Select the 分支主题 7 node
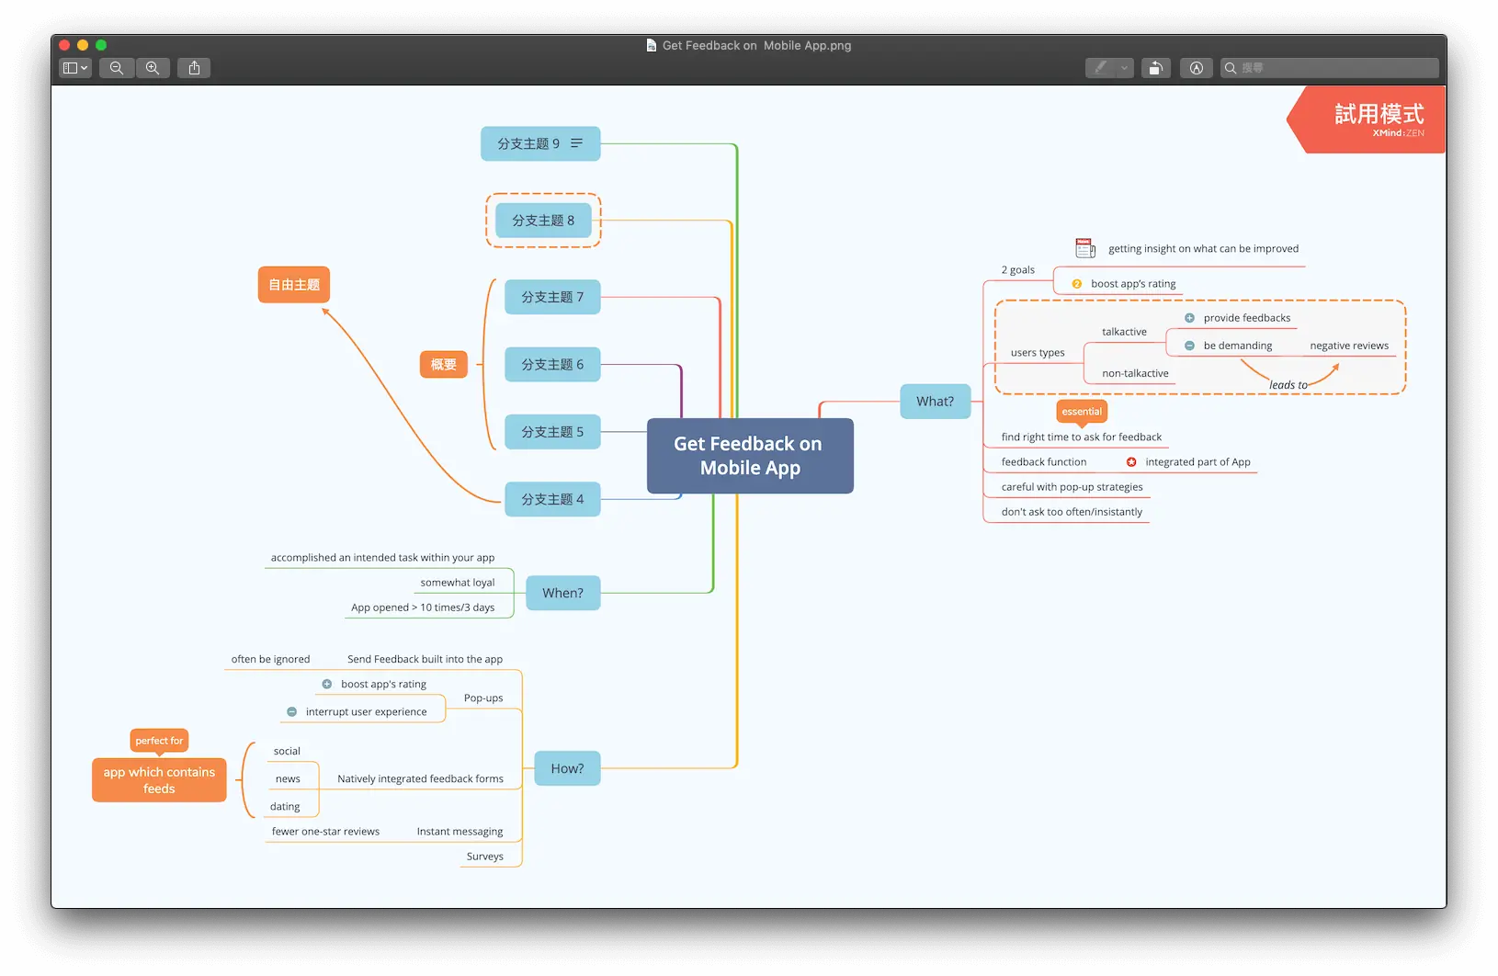Image resolution: width=1498 pixels, height=976 pixels. pyautogui.click(x=552, y=297)
